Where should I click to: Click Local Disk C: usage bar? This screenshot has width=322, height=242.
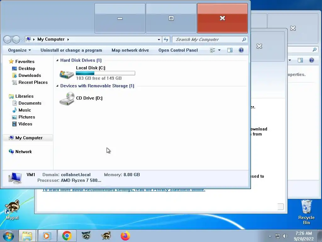[105, 73]
